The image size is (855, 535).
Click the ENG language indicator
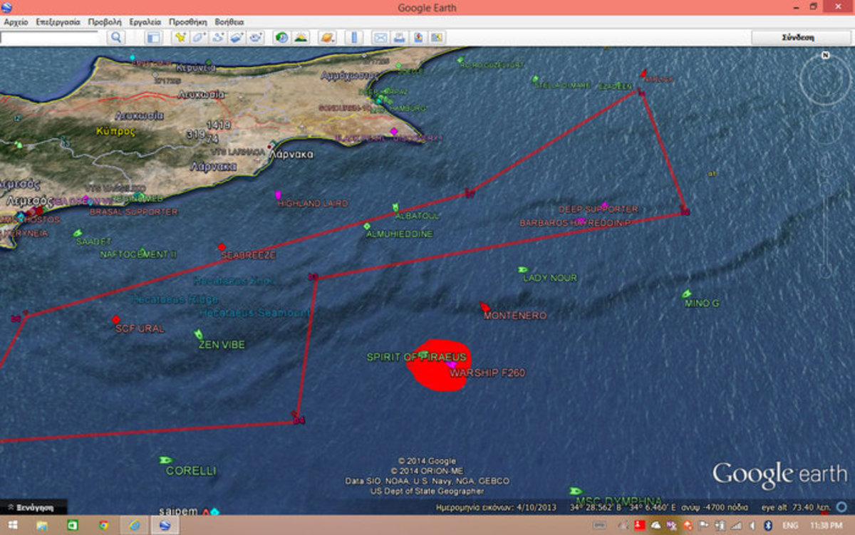tap(790, 526)
